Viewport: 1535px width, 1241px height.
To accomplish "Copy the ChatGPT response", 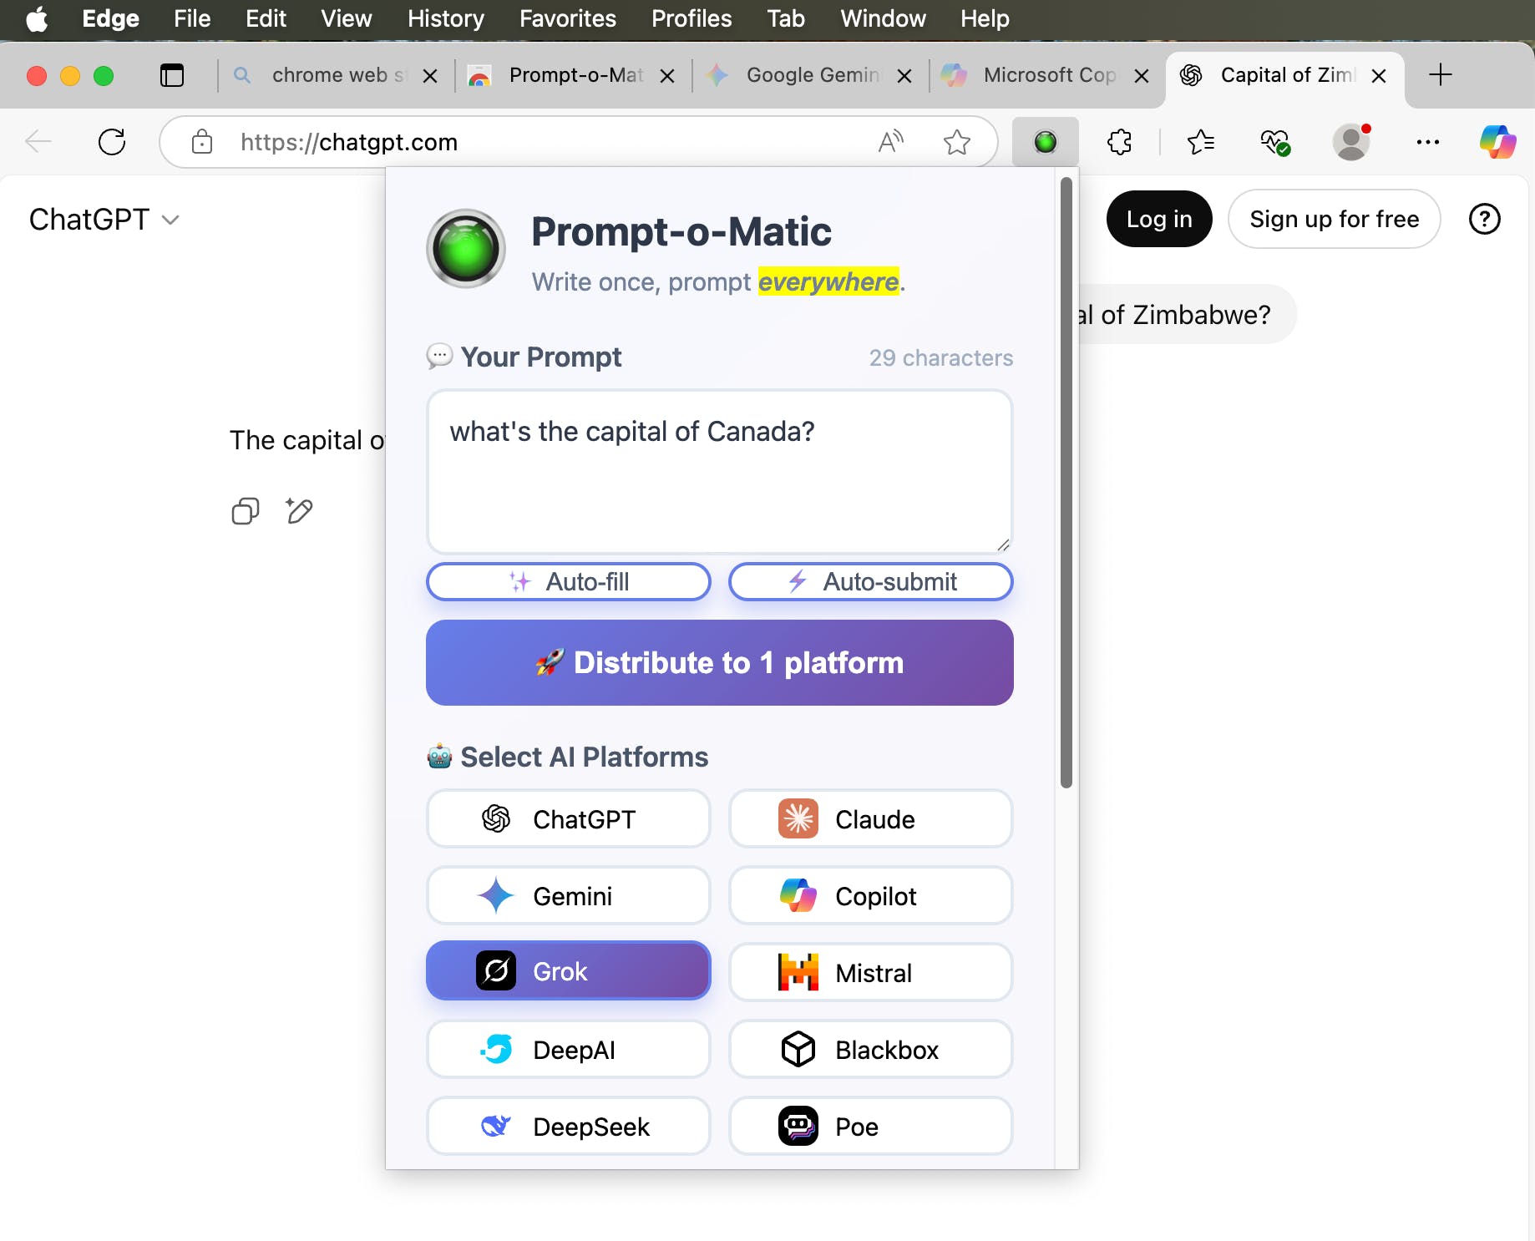I will [245, 511].
